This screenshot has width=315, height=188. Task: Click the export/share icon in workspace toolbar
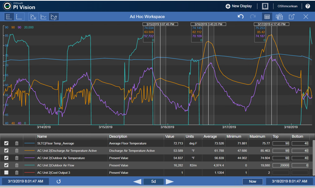coord(292,17)
